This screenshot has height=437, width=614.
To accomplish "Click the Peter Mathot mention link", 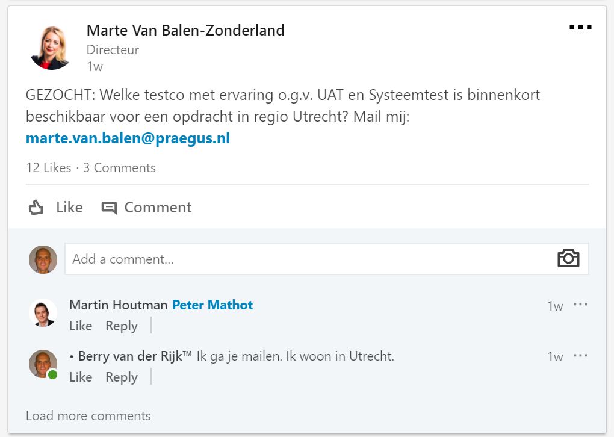I will point(212,305).
